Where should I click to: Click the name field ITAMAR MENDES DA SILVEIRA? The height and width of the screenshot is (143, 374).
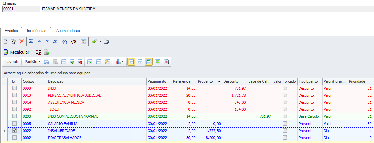[207, 9]
